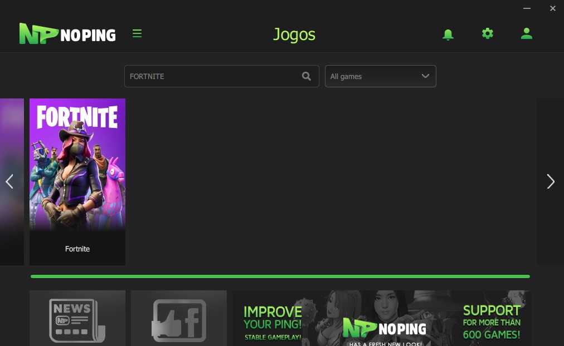
Task: Focus the FORTNITE search field
Action: tap(222, 76)
